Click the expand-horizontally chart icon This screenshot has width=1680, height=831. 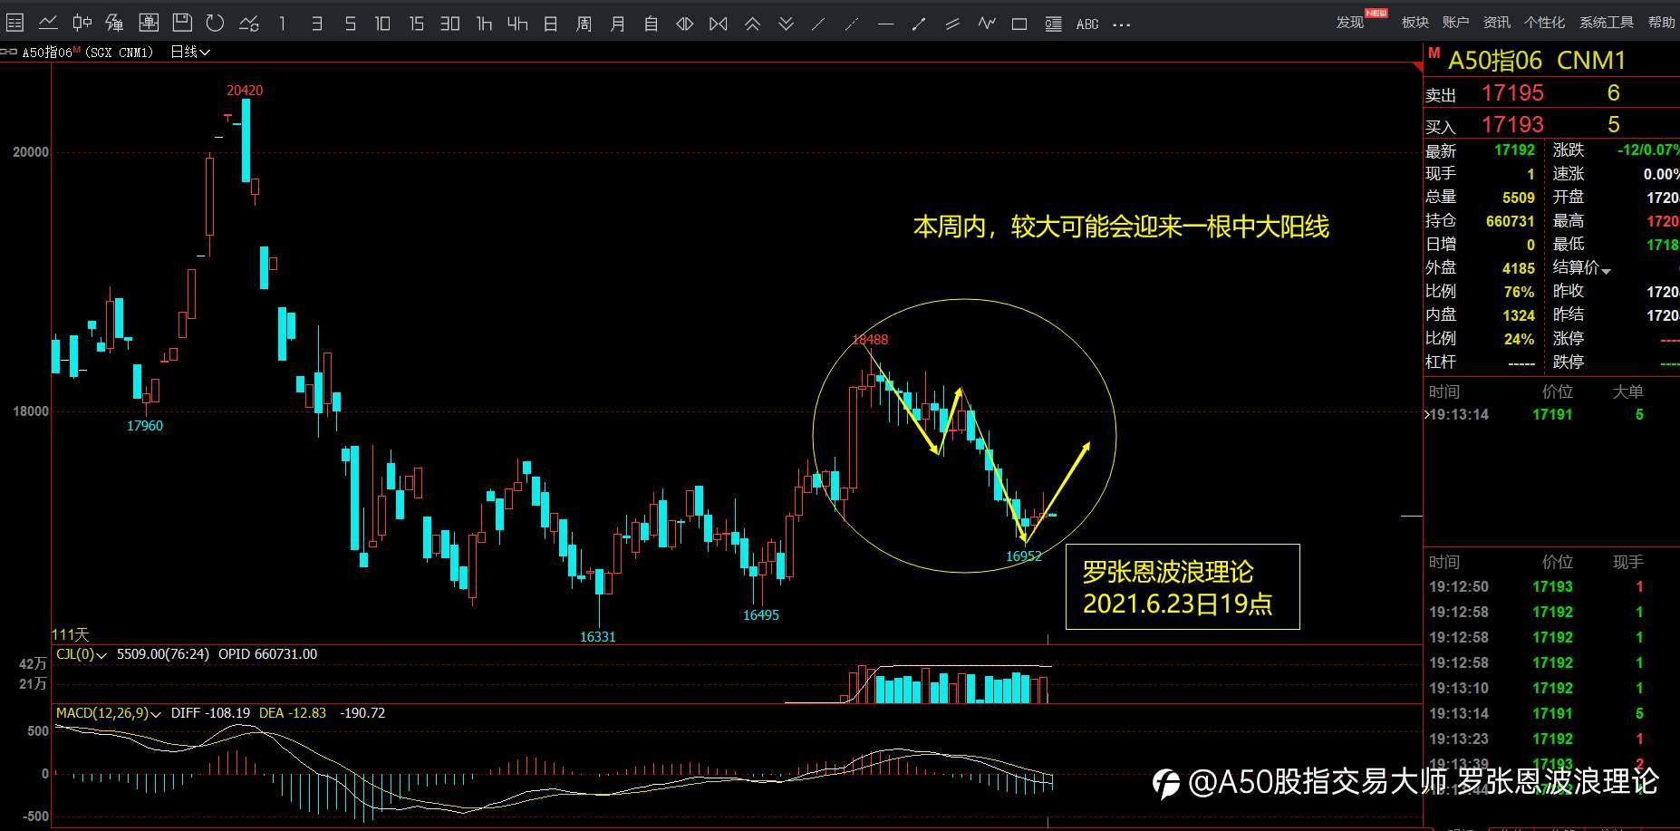tap(685, 24)
